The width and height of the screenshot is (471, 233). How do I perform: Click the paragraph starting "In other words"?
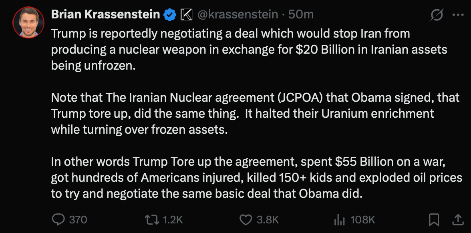pos(256,177)
